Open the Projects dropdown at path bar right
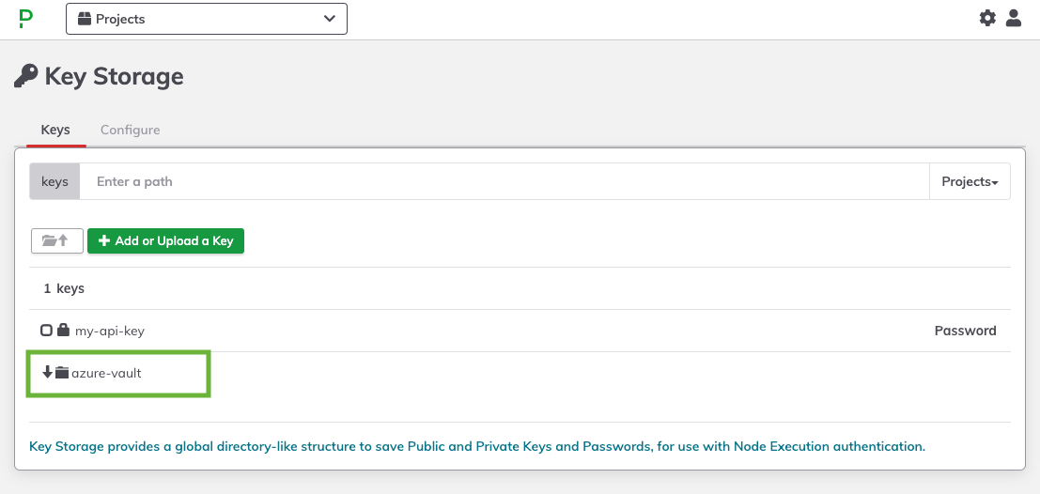 (x=970, y=181)
